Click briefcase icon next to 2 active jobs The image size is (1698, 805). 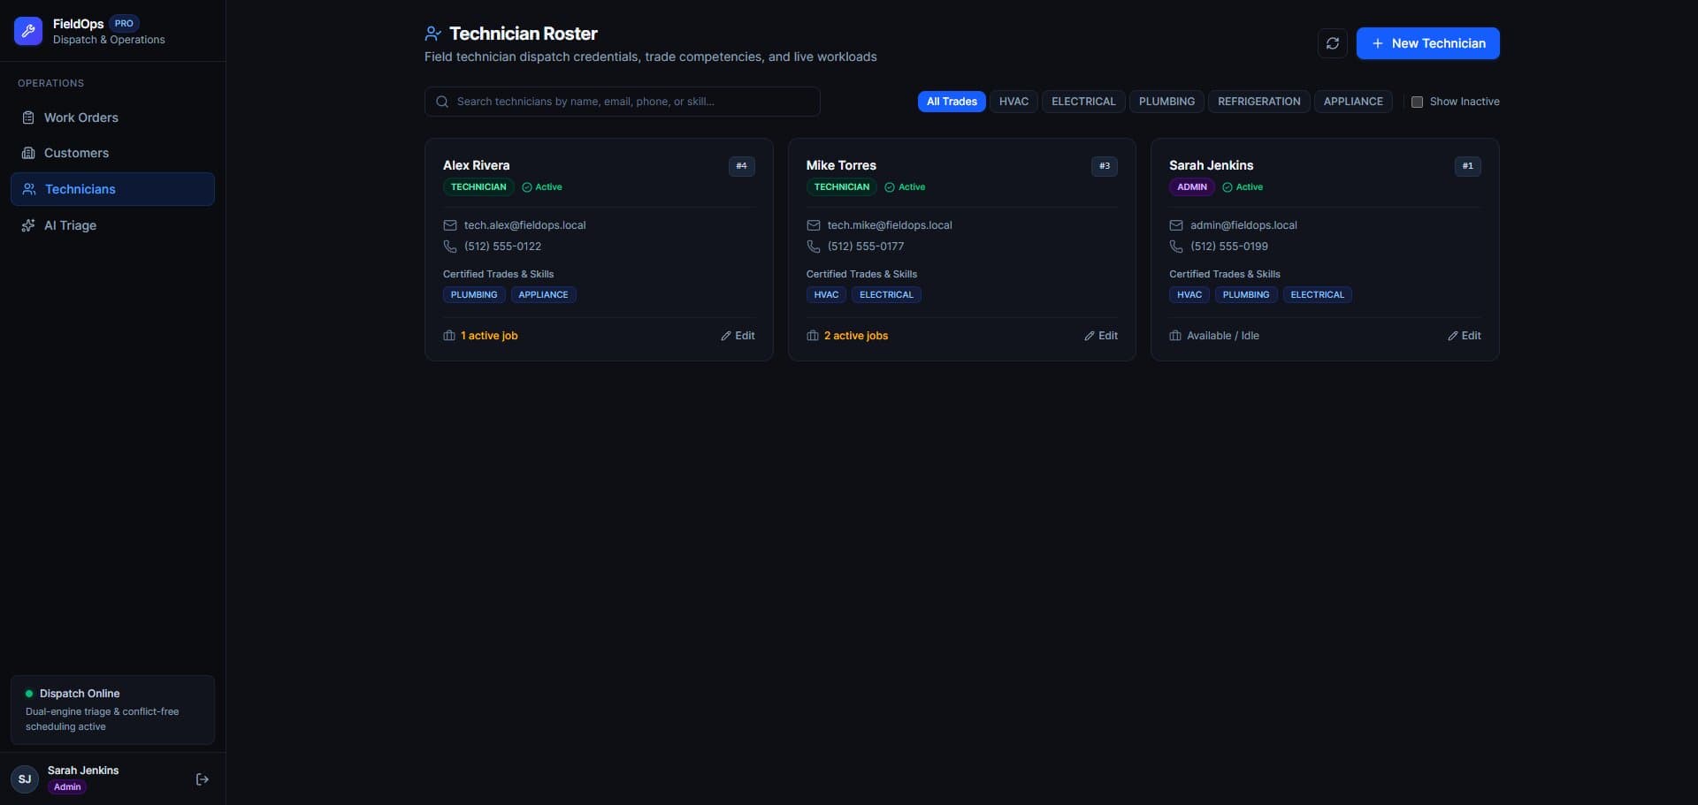point(813,336)
